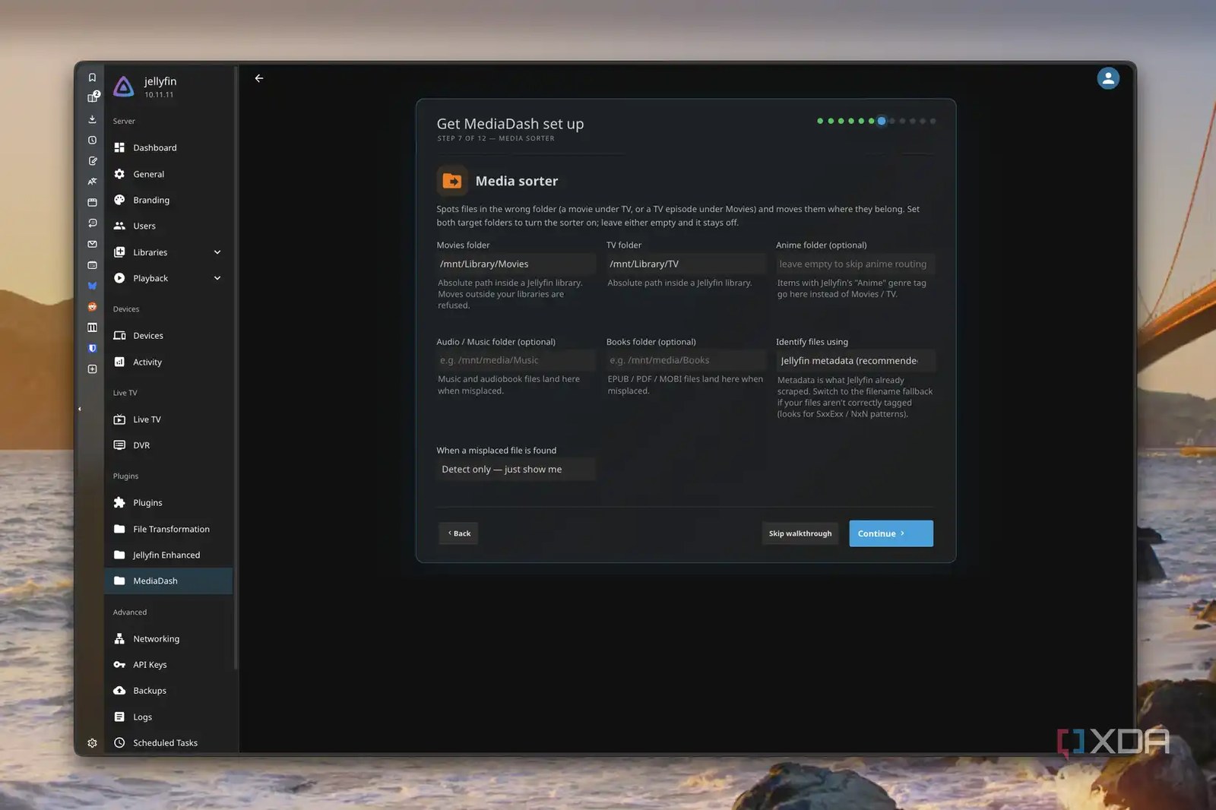The height and width of the screenshot is (810, 1216).
Task: Click the last gray step progress dot
Action: 933,121
